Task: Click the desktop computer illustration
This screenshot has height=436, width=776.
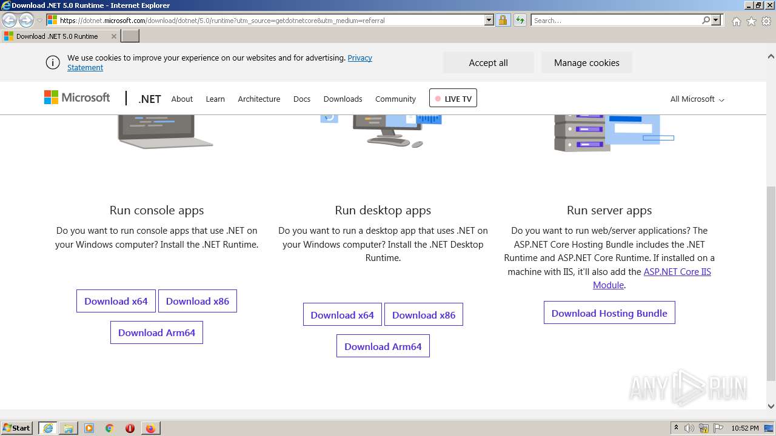Action: tap(382, 131)
